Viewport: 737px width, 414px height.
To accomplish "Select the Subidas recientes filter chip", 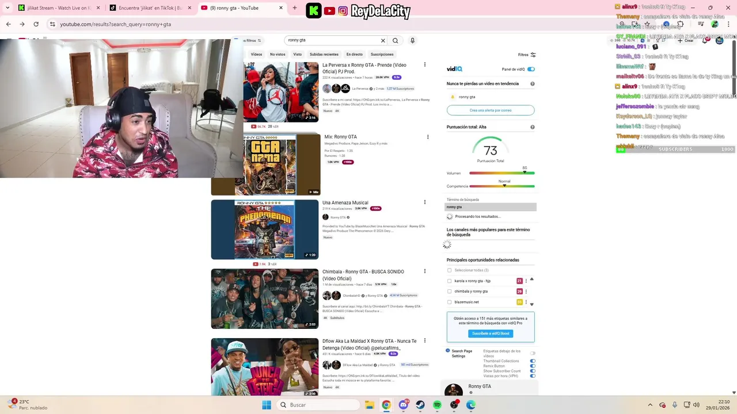I will pyautogui.click(x=324, y=55).
